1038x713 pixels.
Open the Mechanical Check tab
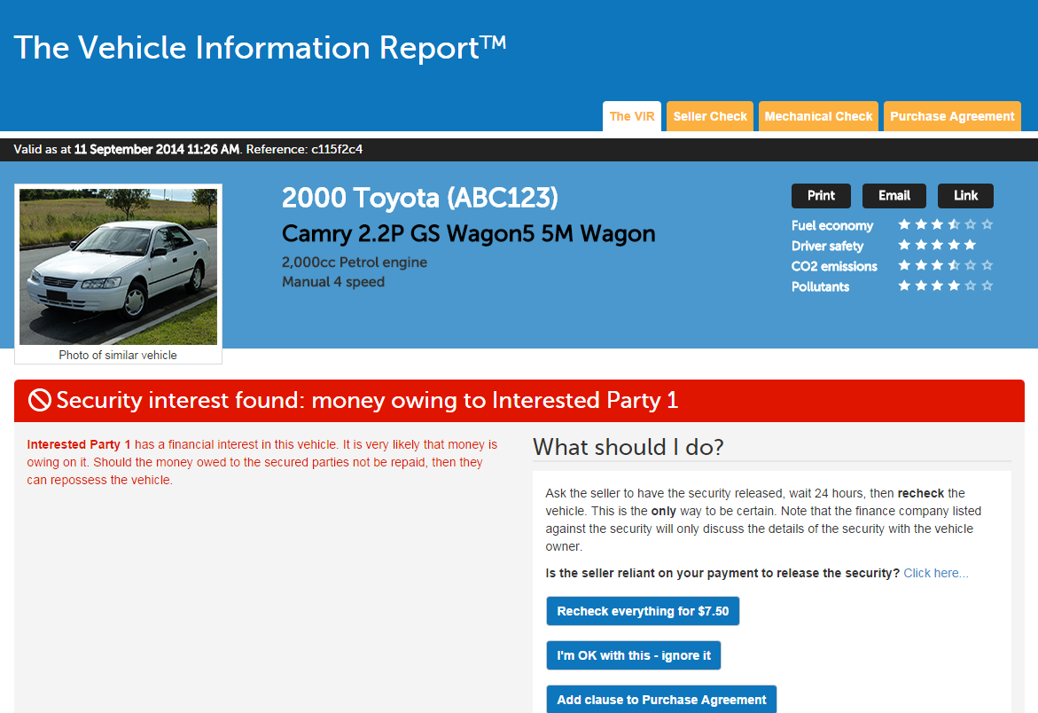pyautogui.click(x=818, y=116)
